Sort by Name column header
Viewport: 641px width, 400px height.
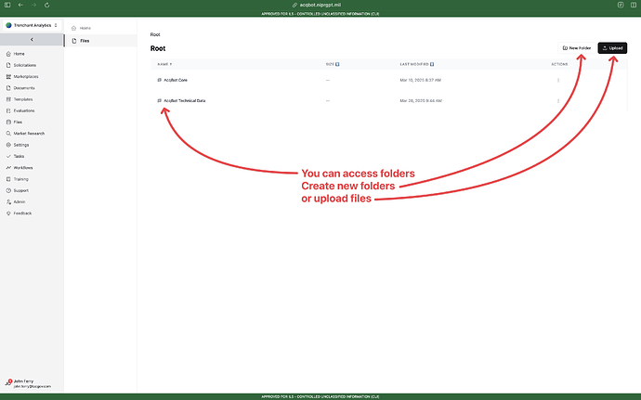(x=164, y=65)
